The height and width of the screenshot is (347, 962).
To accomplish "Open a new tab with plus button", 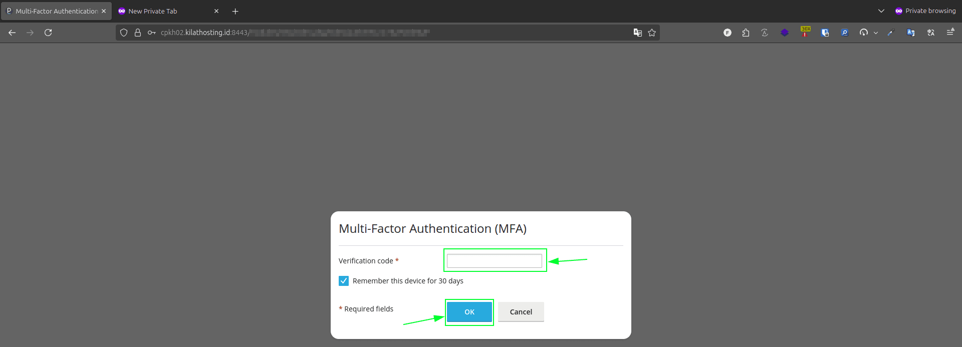I will click(235, 11).
